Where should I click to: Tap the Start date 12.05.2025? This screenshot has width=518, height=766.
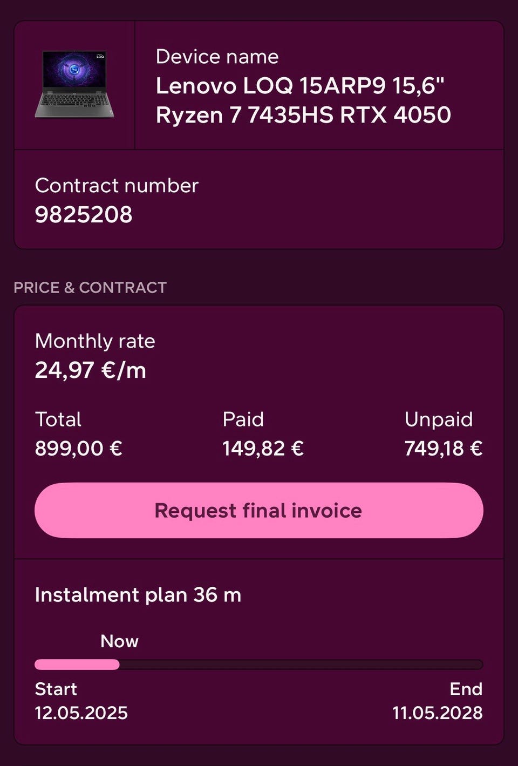(x=81, y=713)
